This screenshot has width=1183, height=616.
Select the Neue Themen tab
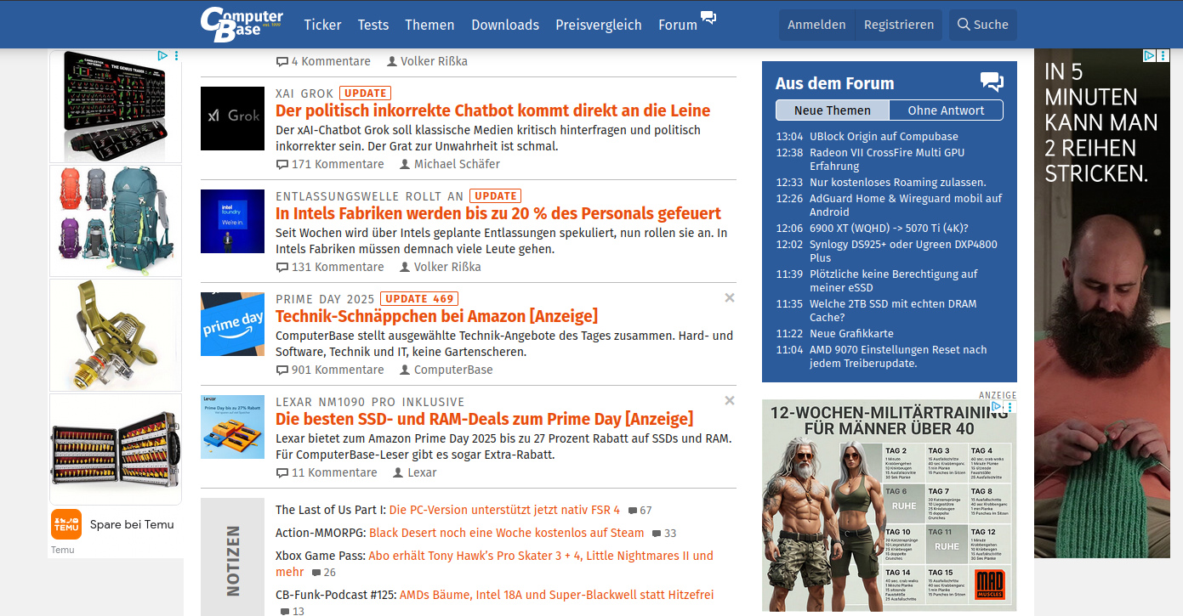click(833, 110)
